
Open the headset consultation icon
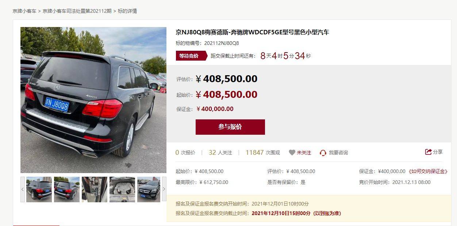point(323,153)
